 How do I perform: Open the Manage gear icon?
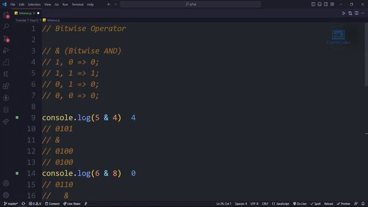pos(6,195)
